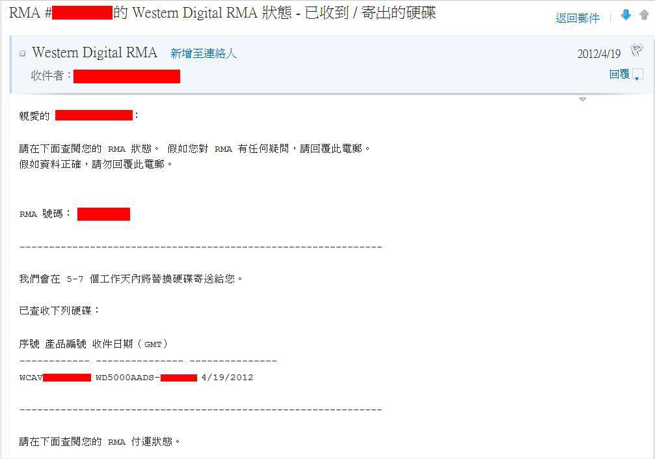Screen dimensions: 655x459
Task: Click the redacted name after 親愛的
Action: point(94,115)
